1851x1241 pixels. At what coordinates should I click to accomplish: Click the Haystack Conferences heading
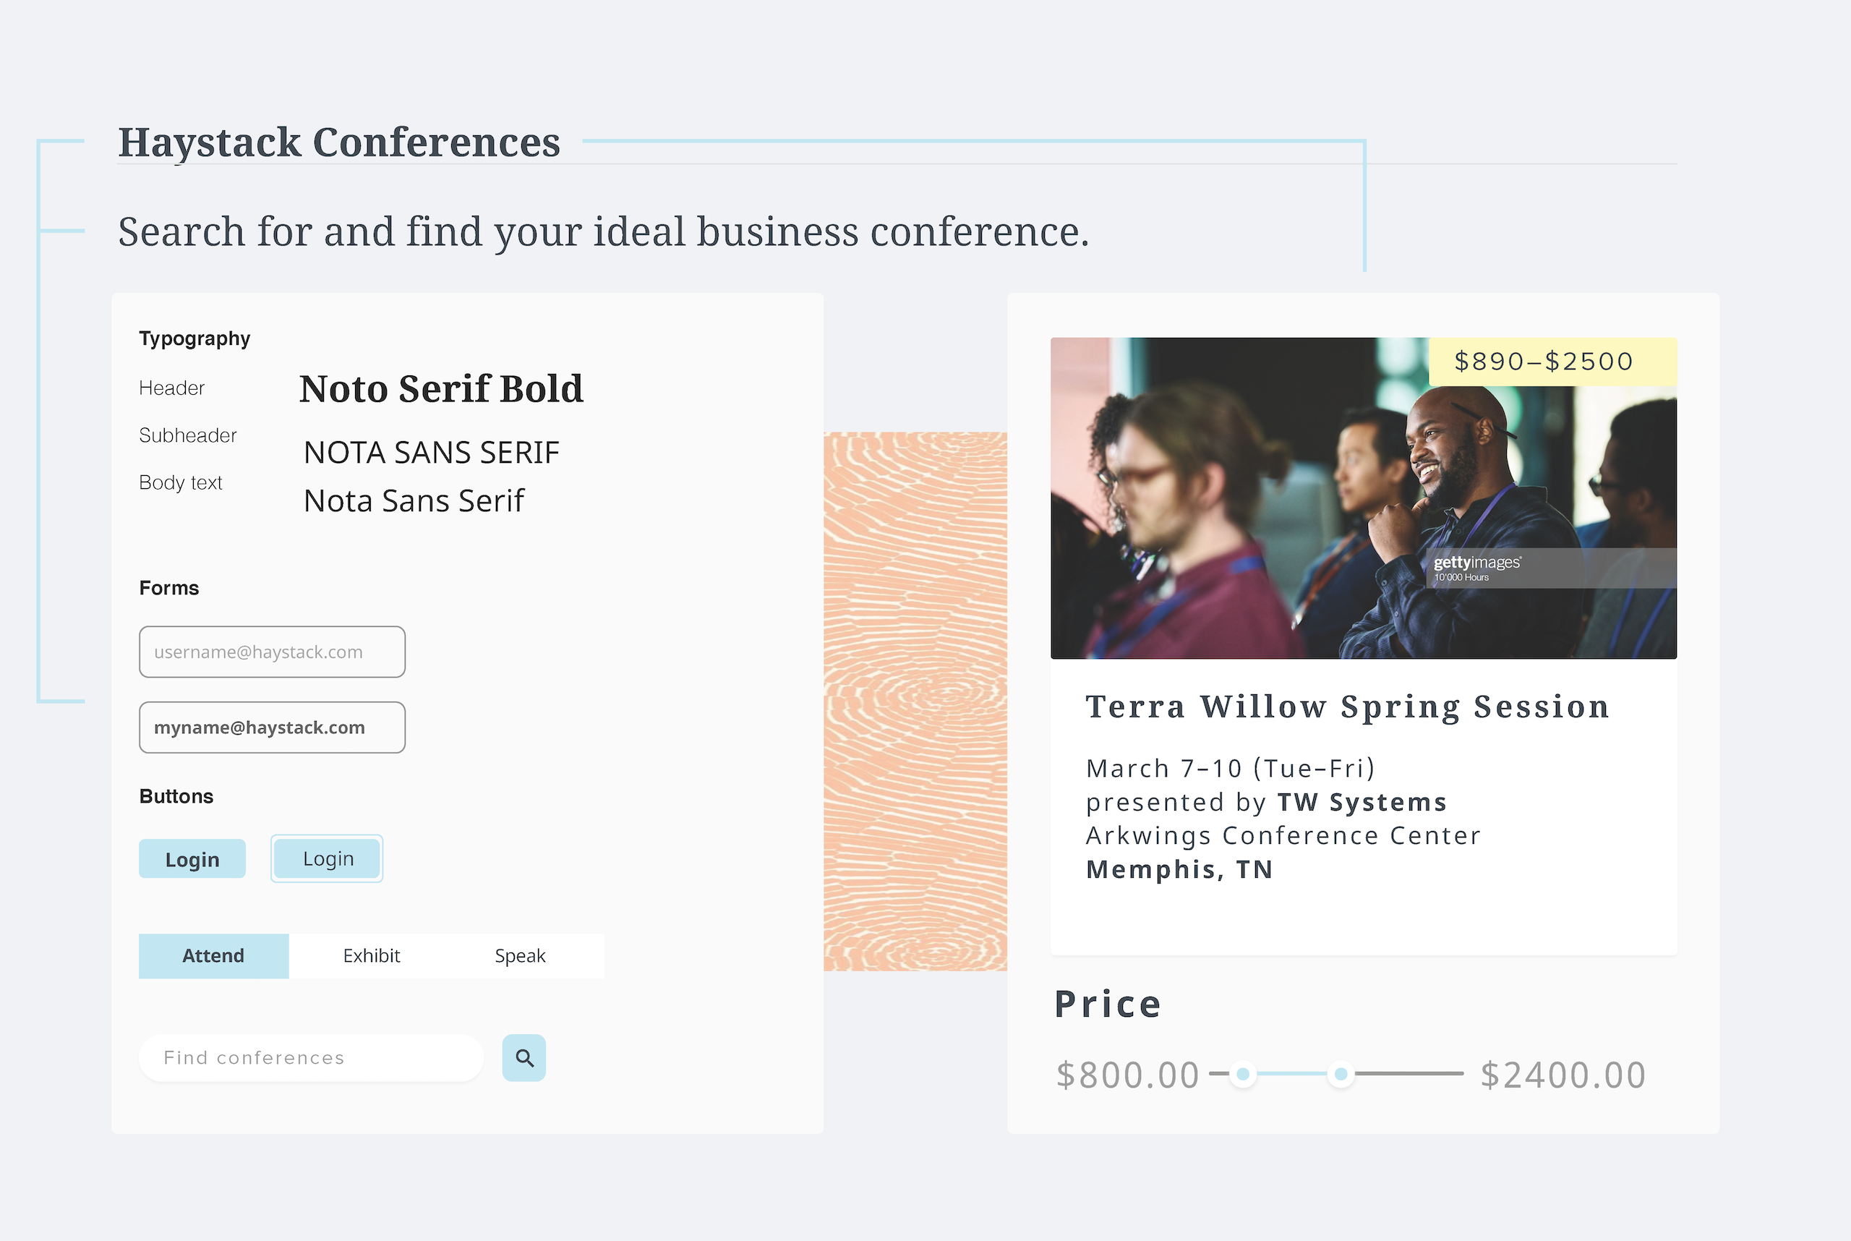[340, 142]
